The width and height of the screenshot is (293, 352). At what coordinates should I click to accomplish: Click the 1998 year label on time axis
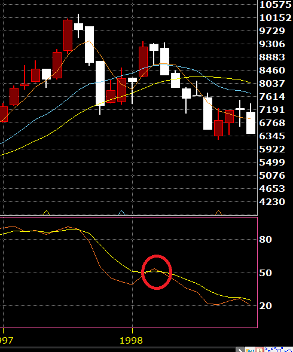point(132,340)
